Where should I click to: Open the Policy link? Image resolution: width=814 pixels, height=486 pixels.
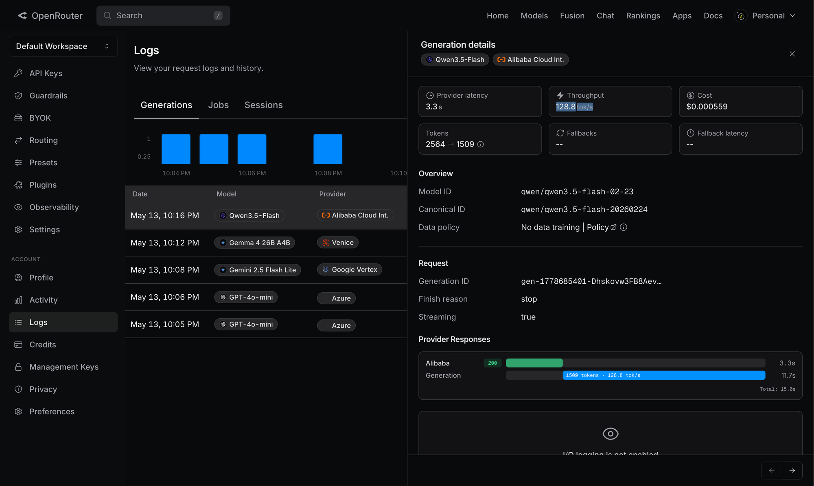click(602, 228)
